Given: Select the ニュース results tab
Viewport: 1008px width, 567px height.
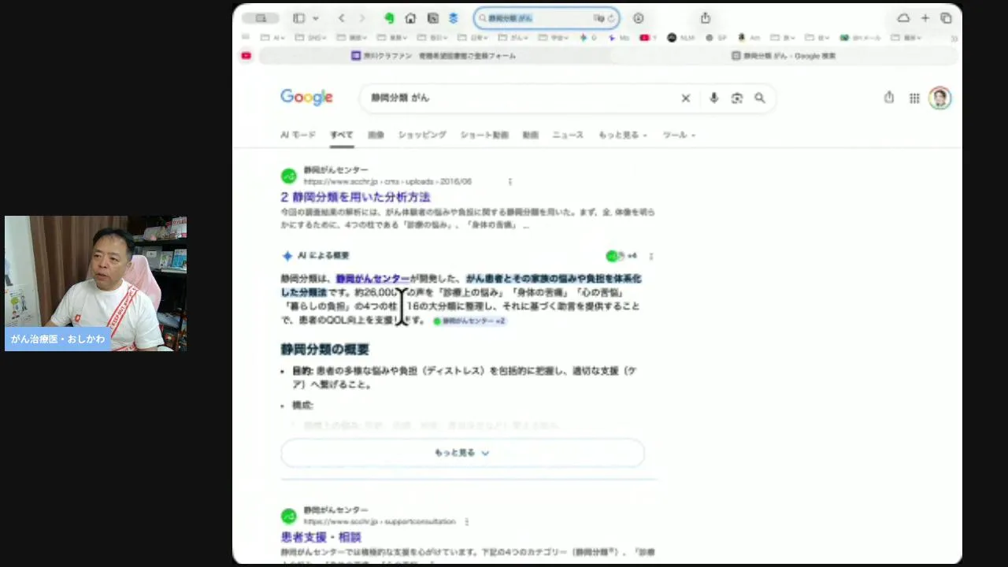Looking at the screenshot, I should click(568, 135).
